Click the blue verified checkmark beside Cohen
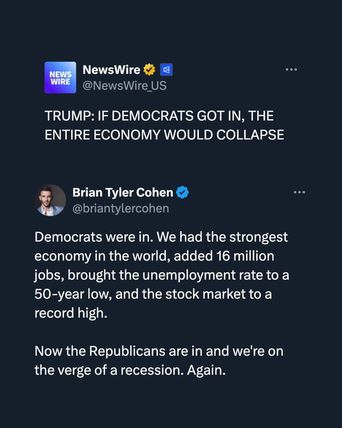The width and height of the screenshot is (342, 428). click(182, 193)
